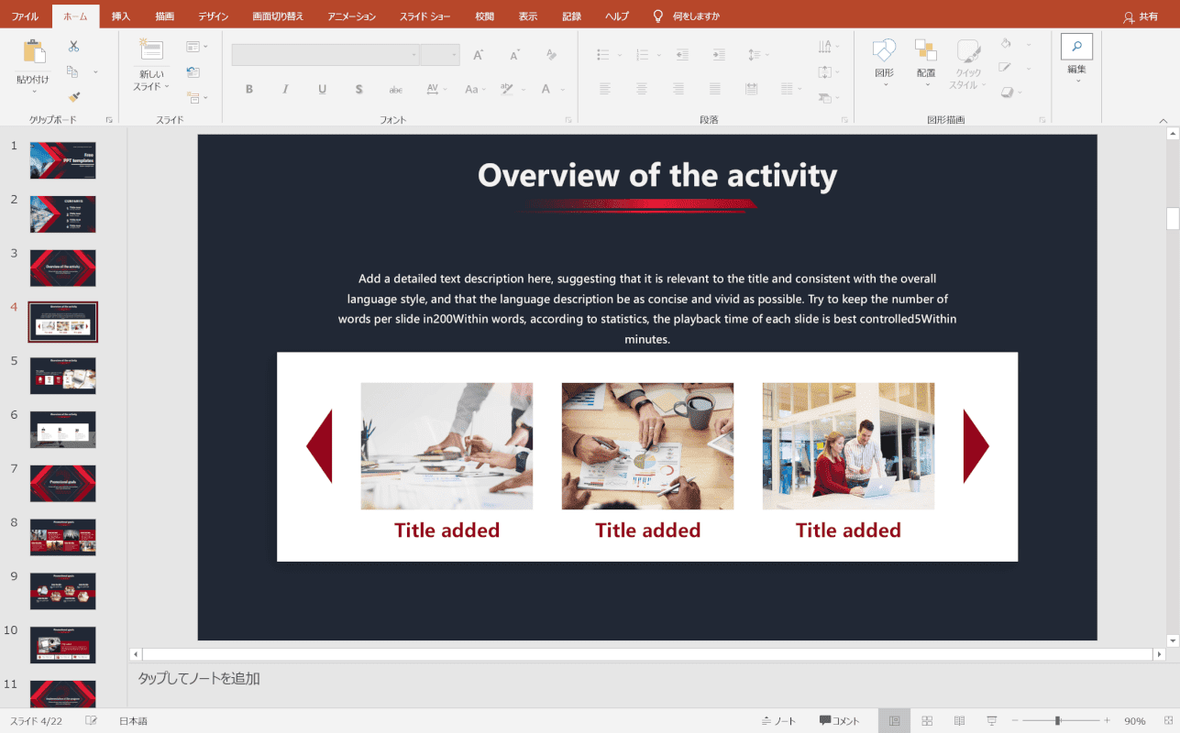Open slide Section dropdown

196,97
